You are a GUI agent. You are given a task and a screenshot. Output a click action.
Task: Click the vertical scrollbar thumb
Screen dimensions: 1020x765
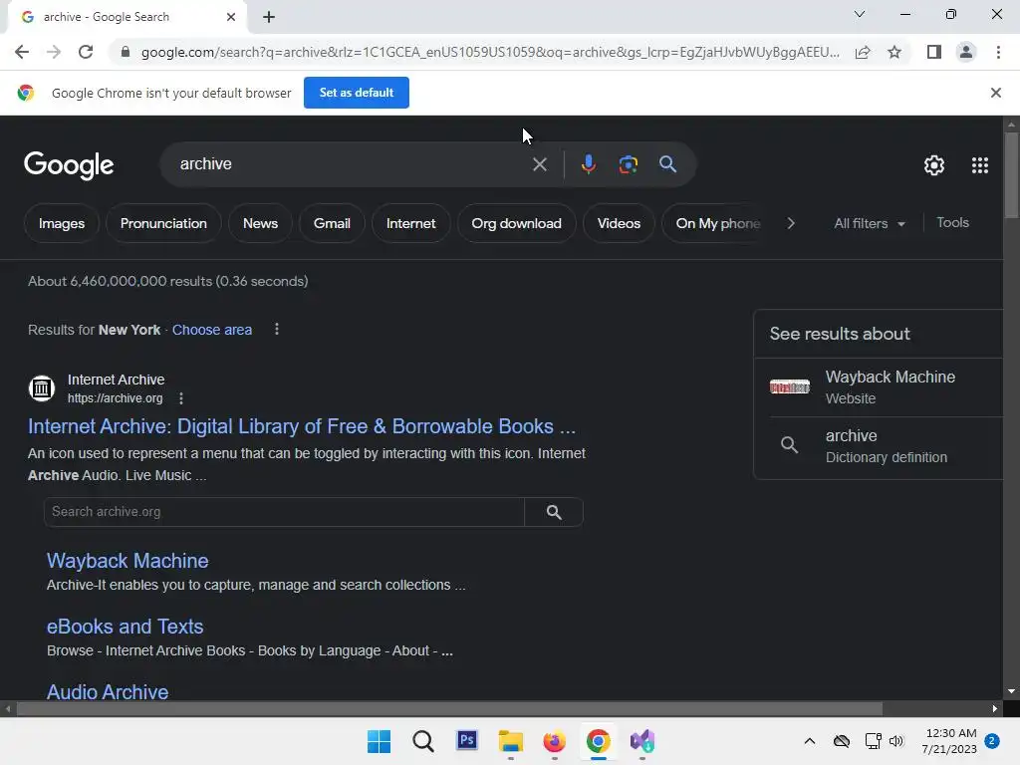(1011, 175)
